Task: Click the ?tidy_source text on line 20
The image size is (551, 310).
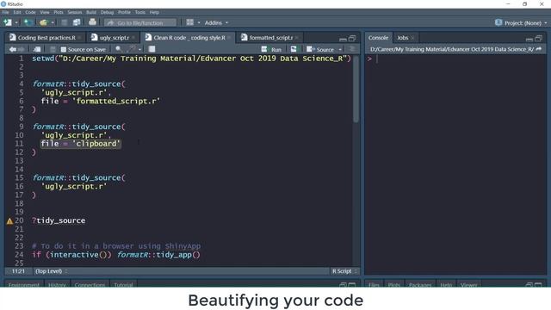Action: pos(59,220)
